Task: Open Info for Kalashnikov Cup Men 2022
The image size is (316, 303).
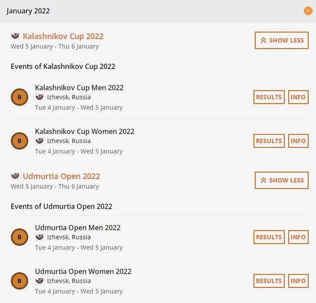Action: click(x=298, y=97)
